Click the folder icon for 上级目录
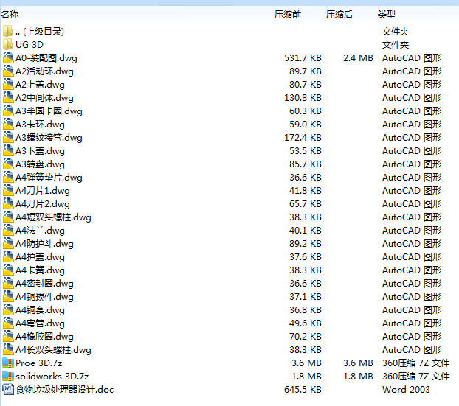This screenshot has width=459, height=406. pyautogui.click(x=8, y=31)
